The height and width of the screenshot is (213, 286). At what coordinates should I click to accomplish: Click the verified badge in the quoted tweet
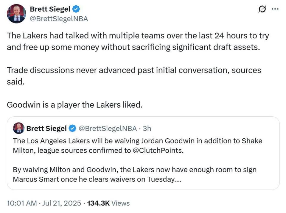point(72,129)
